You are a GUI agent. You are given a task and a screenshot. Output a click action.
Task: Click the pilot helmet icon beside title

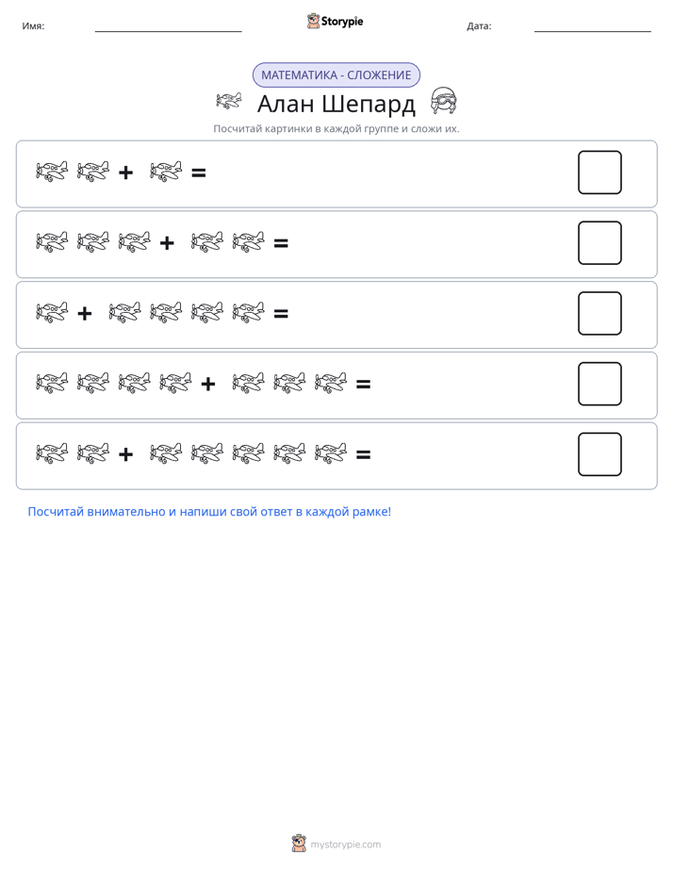[x=444, y=101]
